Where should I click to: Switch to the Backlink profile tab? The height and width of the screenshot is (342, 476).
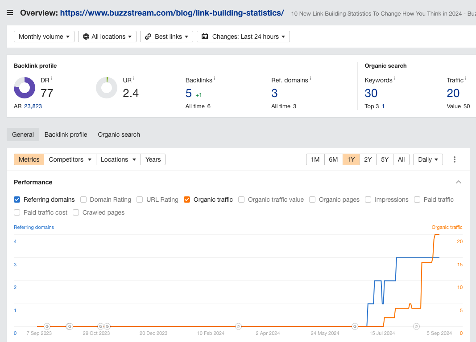click(x=66, y=134)
